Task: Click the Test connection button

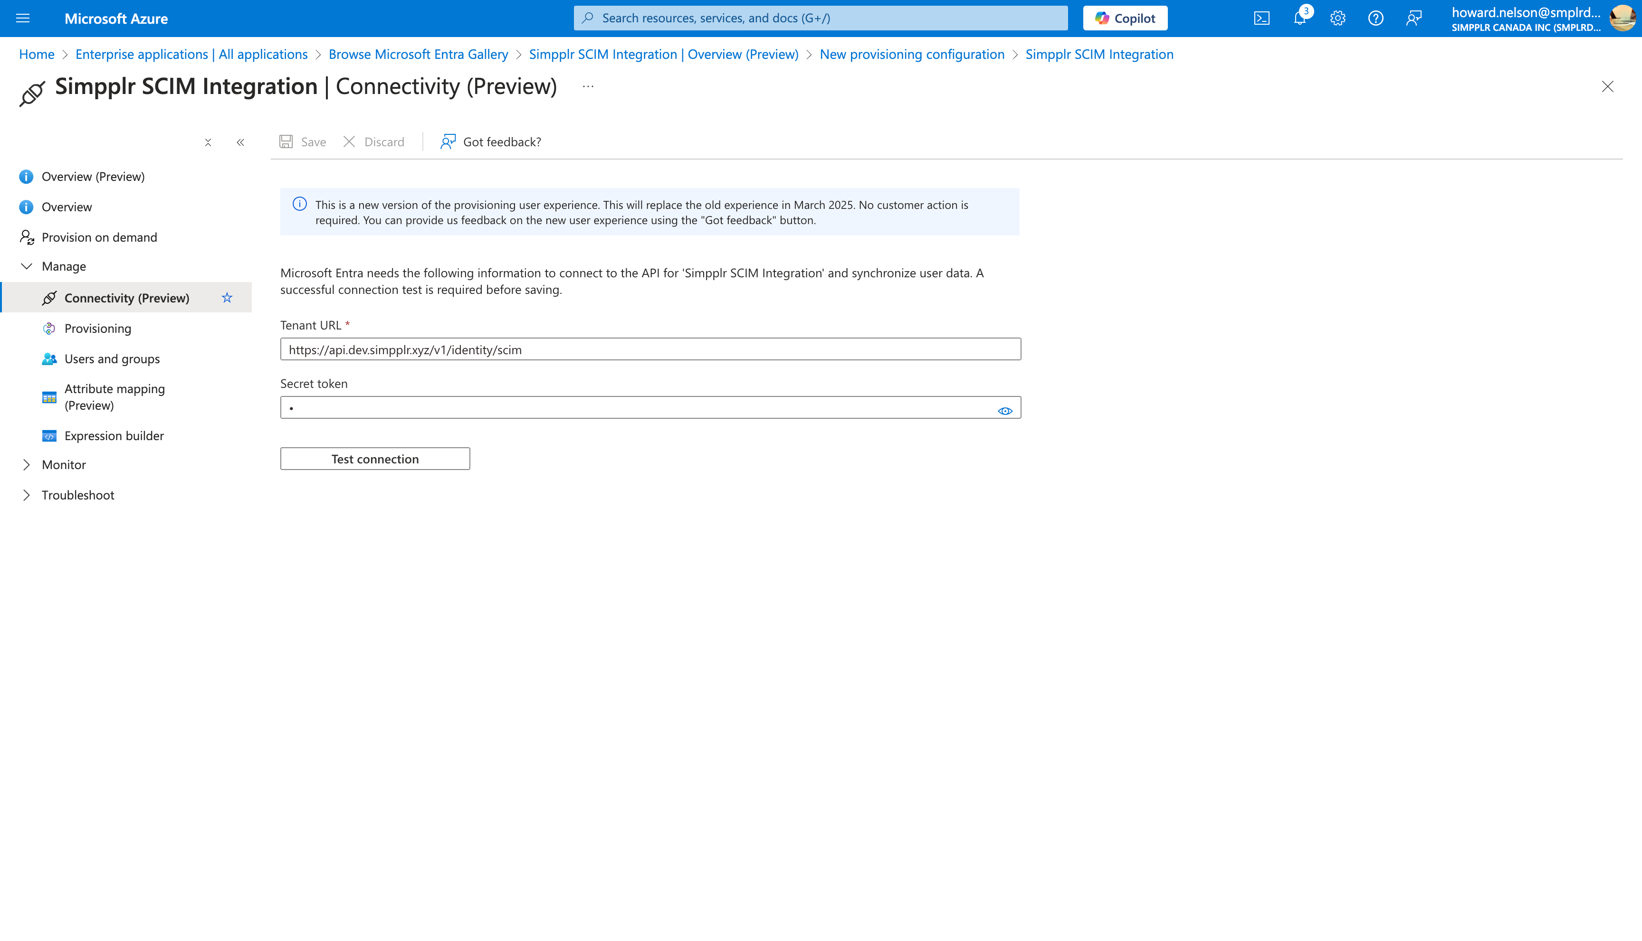Action: click(x=375, y=459)
